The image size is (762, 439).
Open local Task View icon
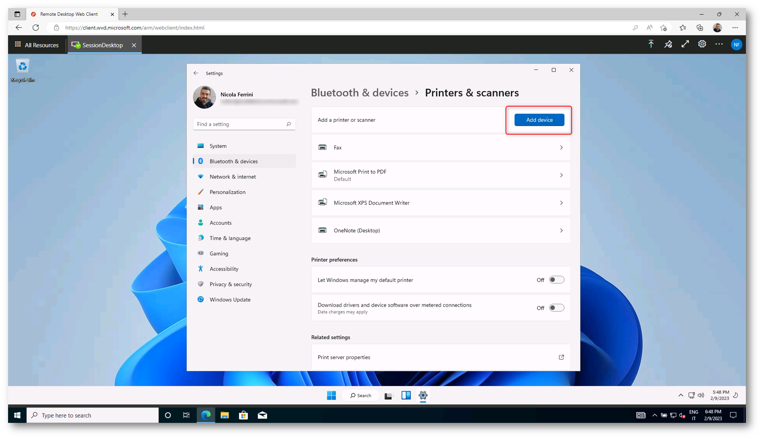pyautogui.click(x=186, y=415)
